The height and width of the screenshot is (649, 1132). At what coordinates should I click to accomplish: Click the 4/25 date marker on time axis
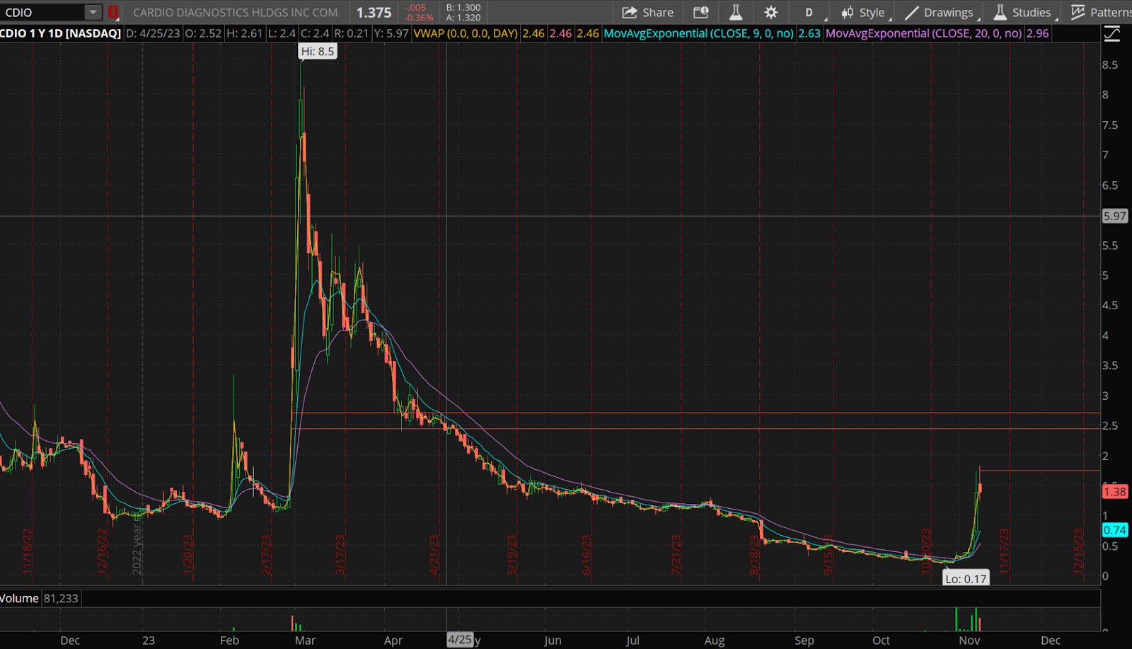point(459,640)
